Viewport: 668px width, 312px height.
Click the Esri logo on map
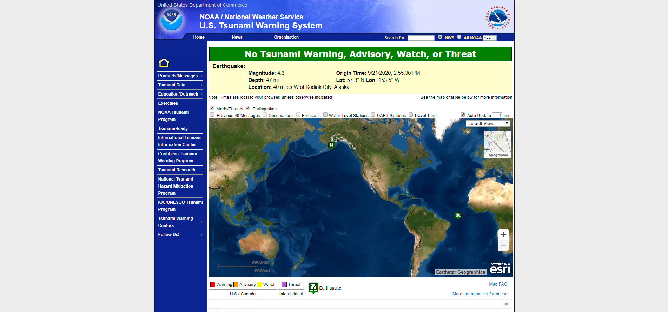coord(500,269)
